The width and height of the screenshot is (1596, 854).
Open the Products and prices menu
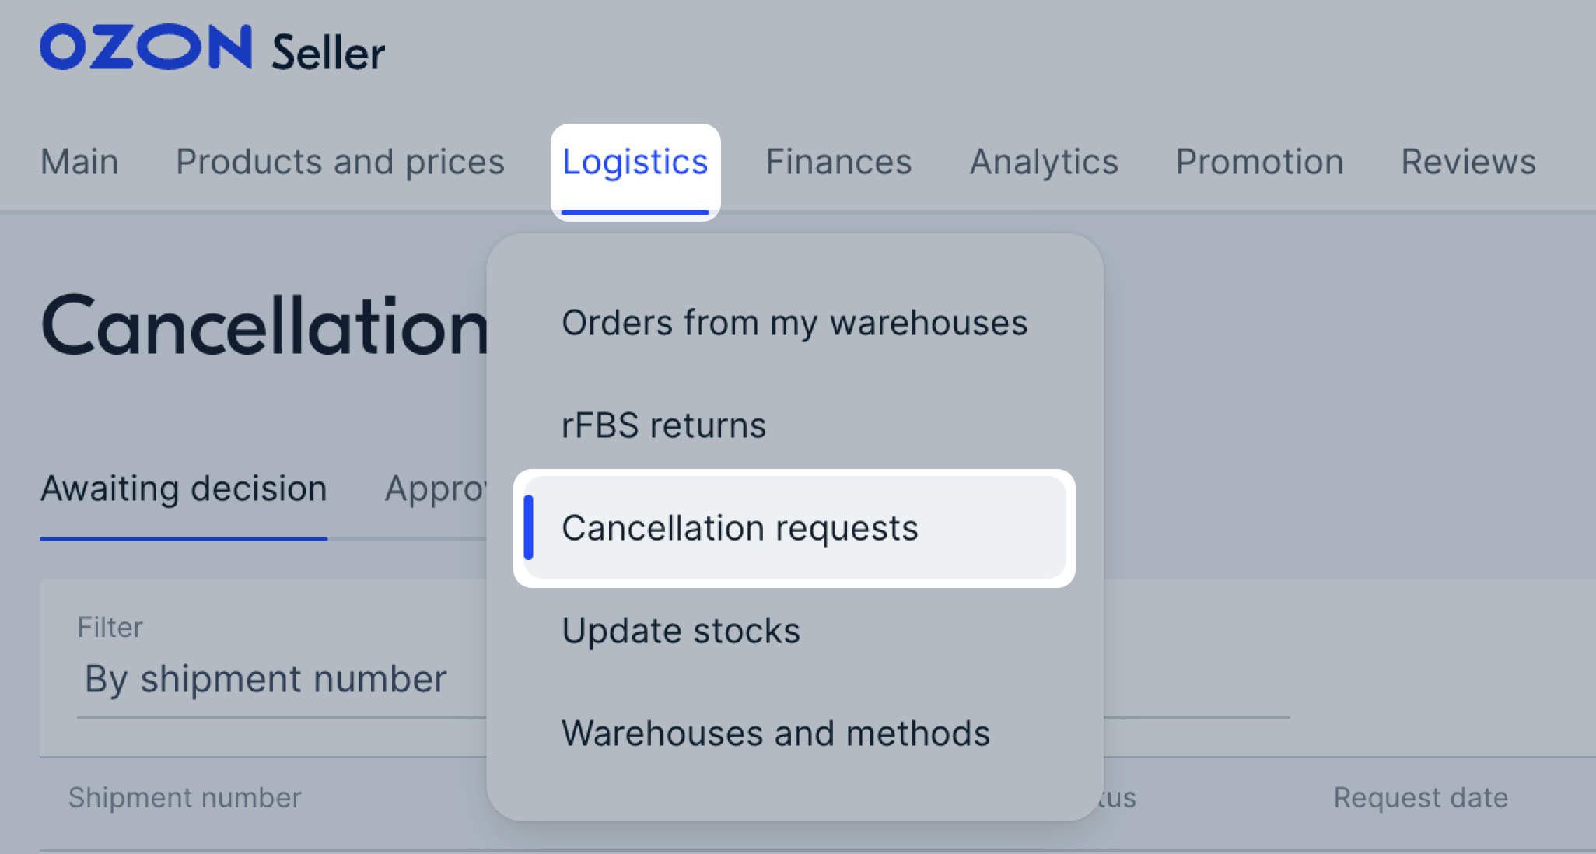click(x=340, y=162)
